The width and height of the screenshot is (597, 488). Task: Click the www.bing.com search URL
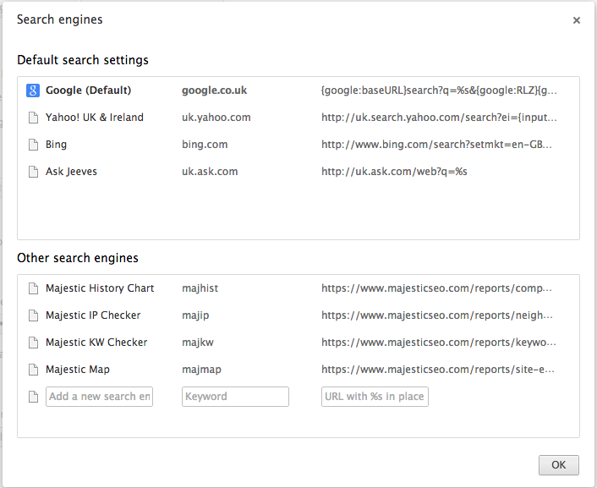point(436,145)
